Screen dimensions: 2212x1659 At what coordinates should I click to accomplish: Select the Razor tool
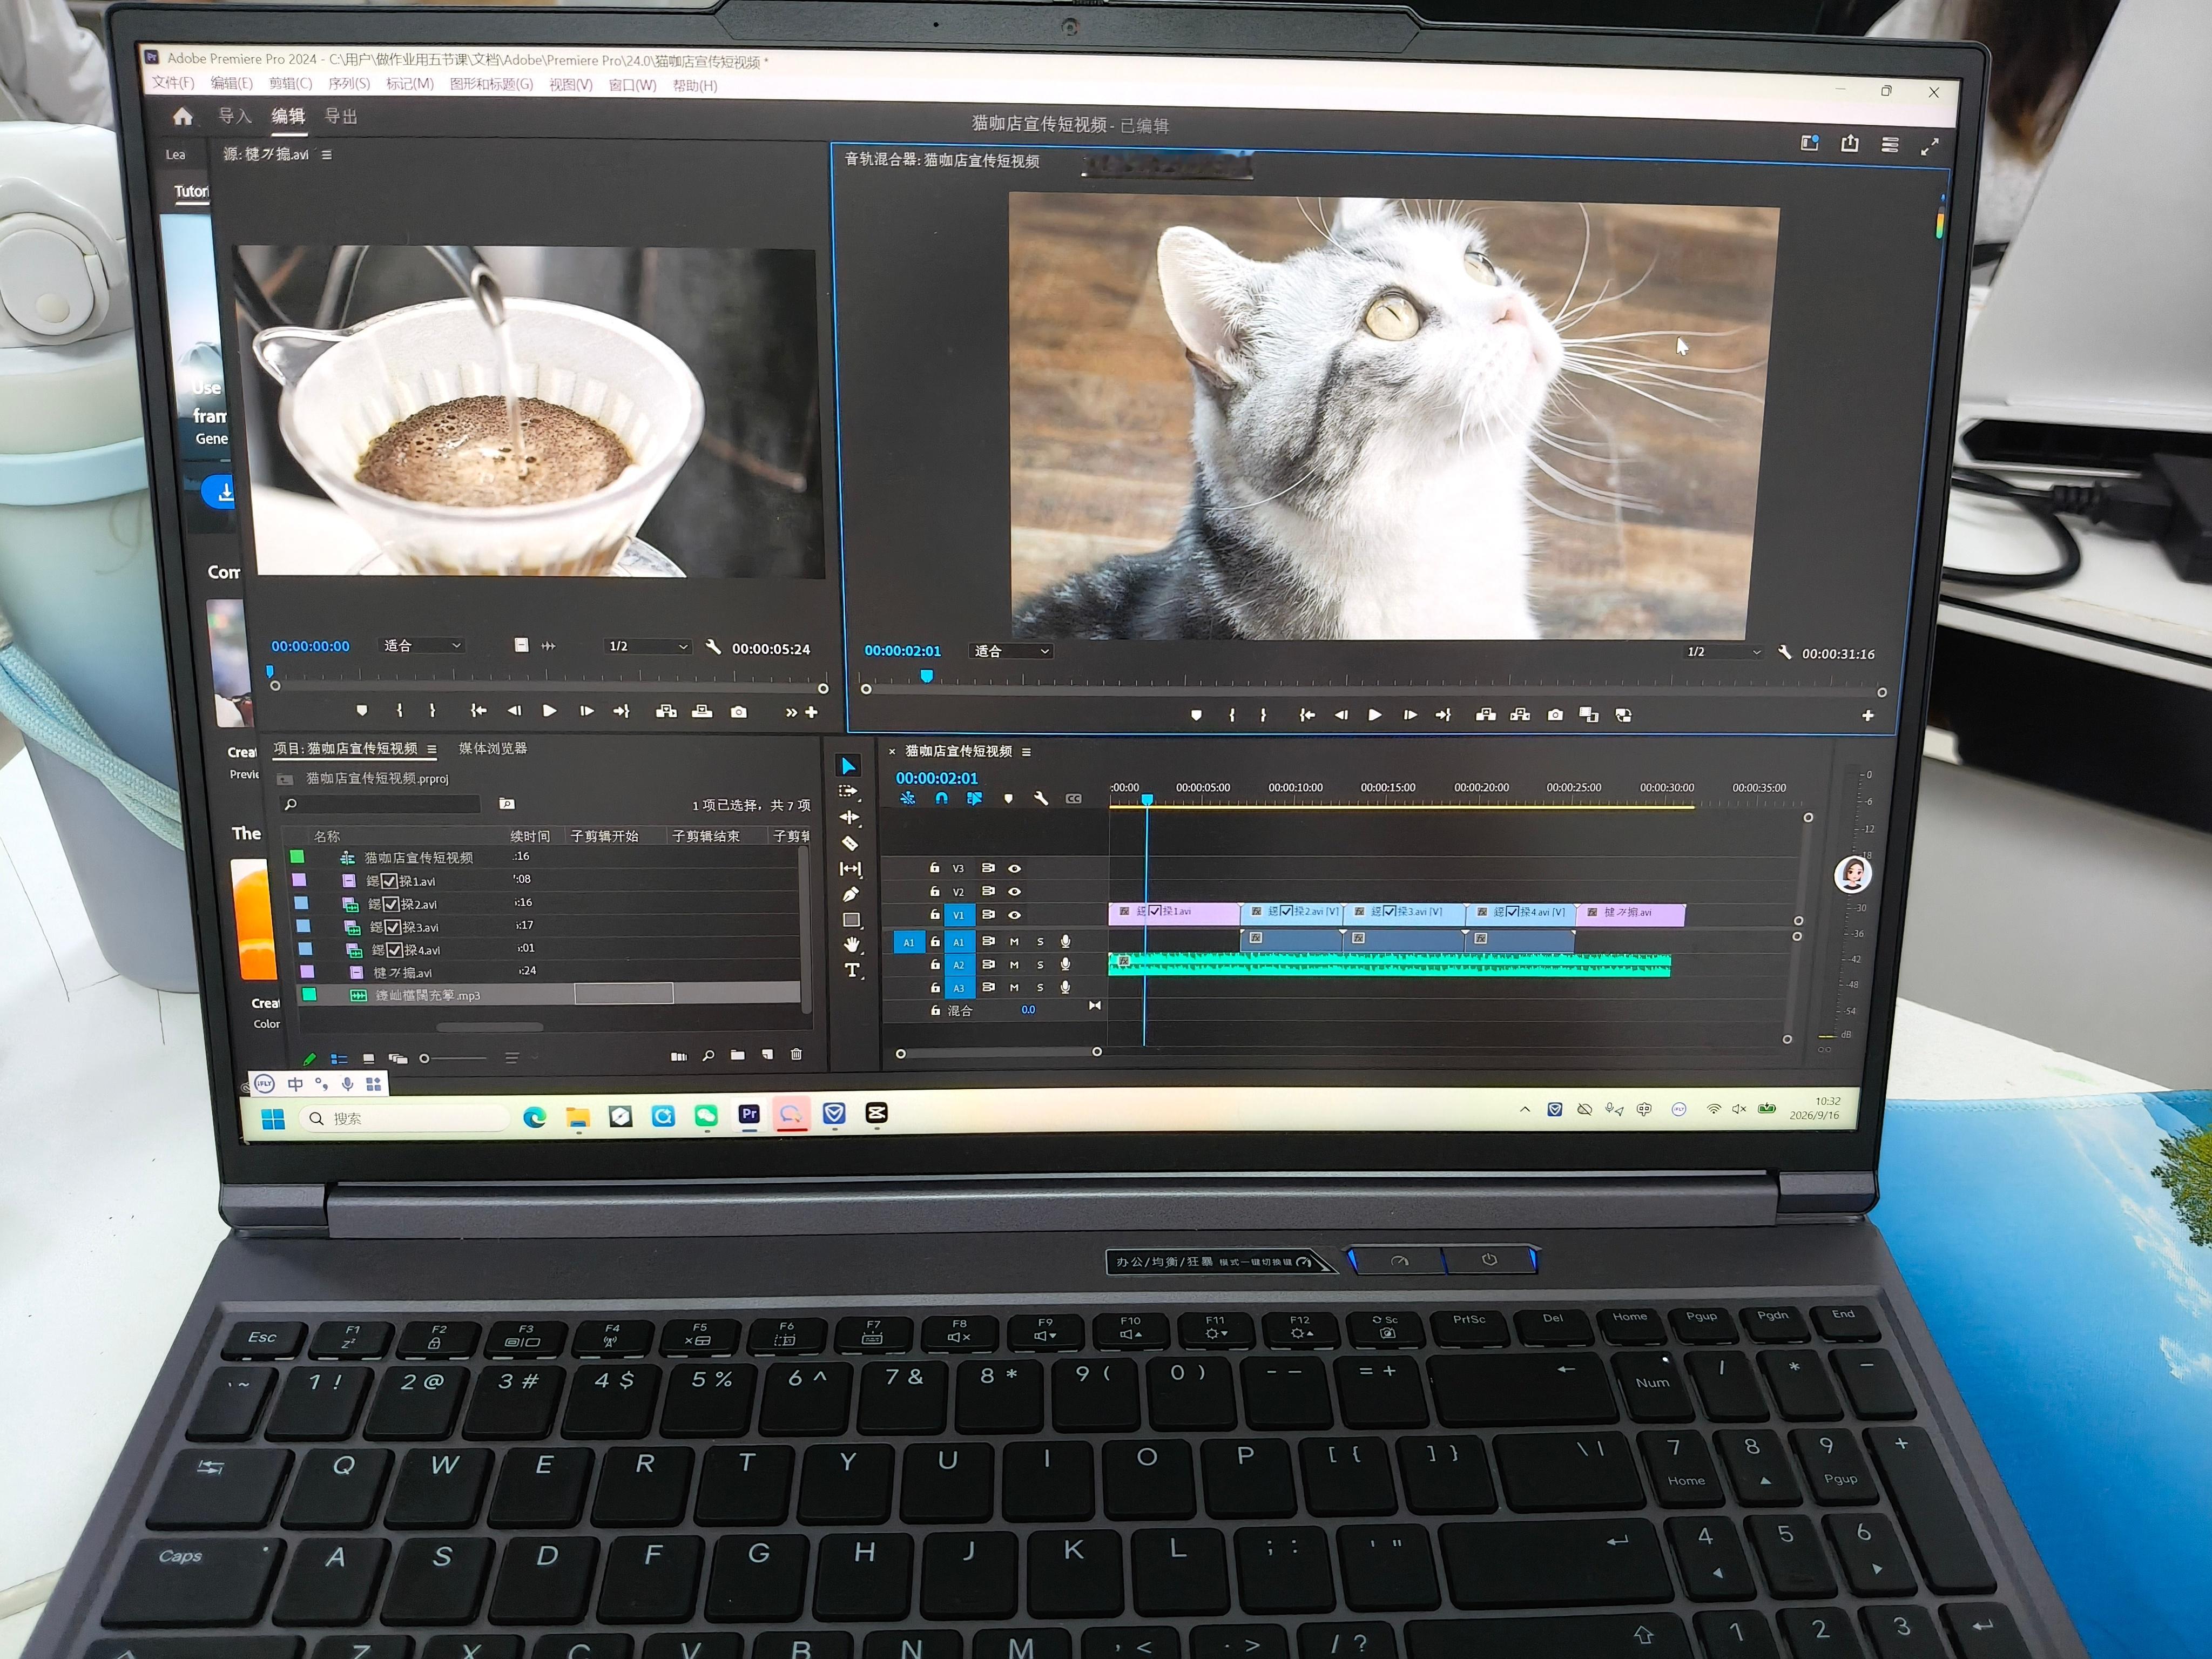[850, 843]
